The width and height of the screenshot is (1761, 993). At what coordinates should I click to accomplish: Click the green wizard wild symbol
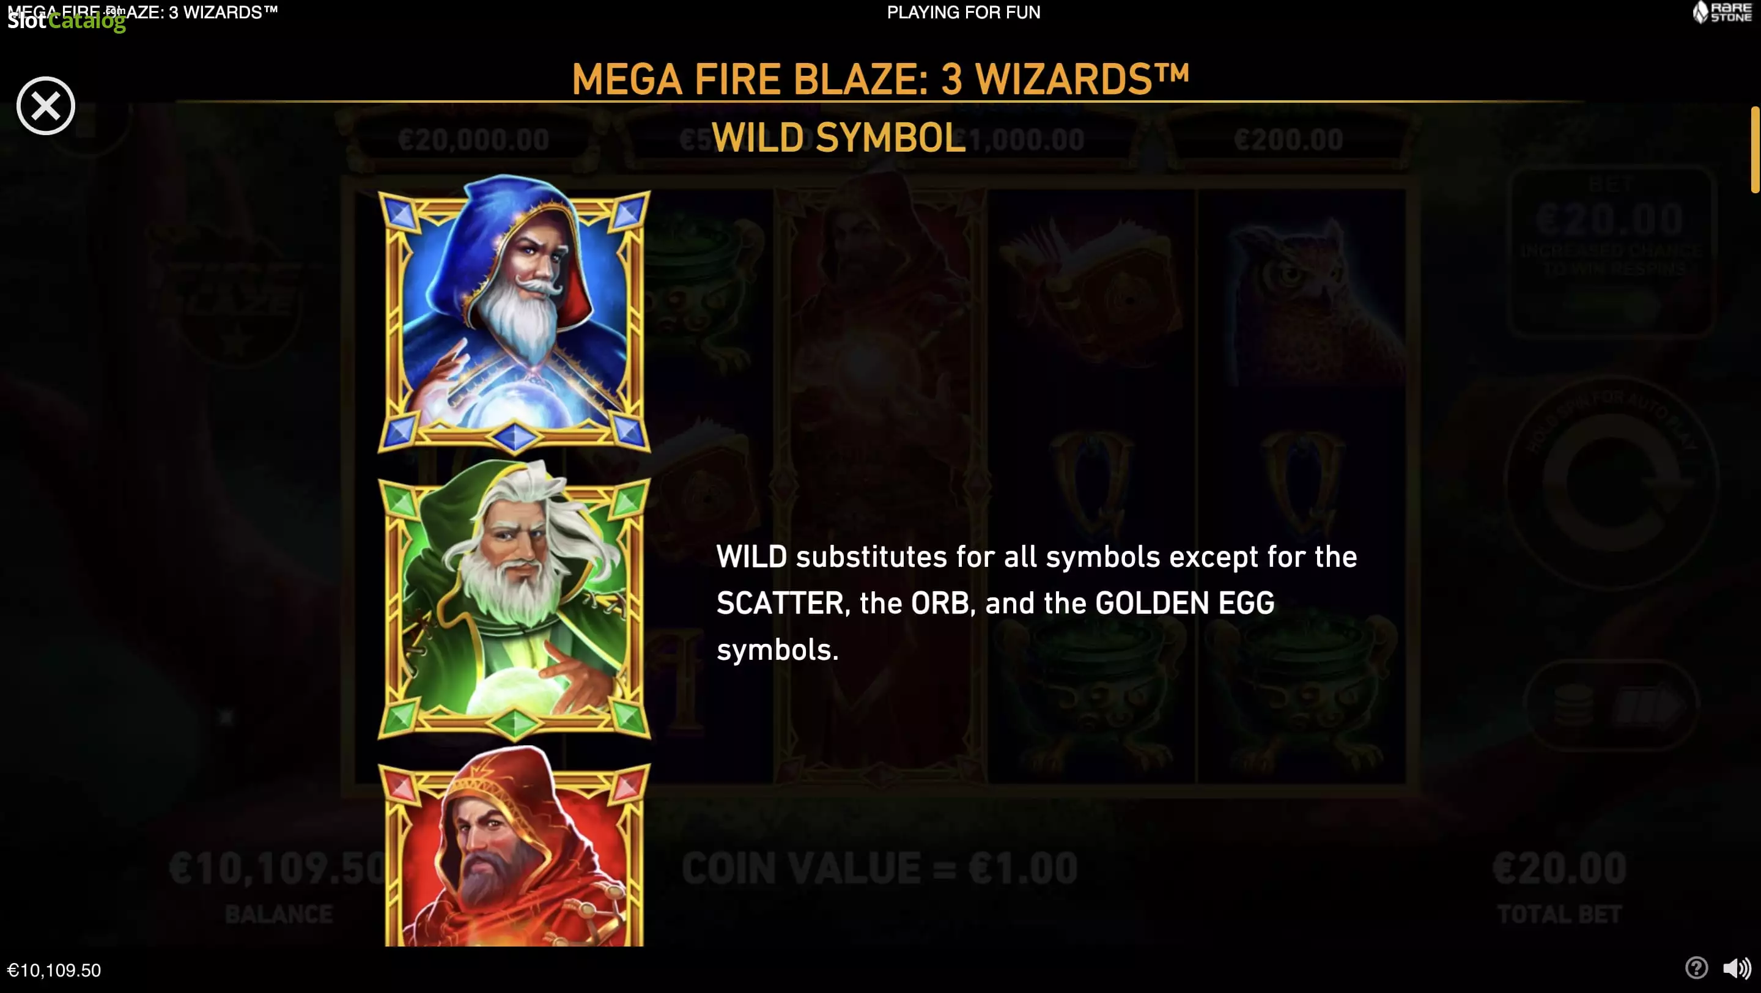514,600
